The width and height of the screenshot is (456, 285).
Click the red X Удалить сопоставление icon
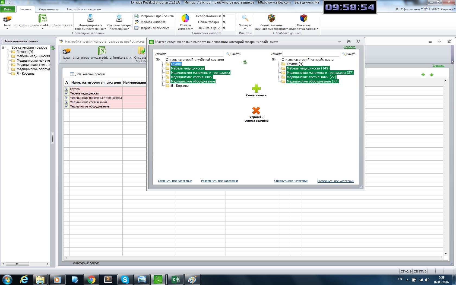pyautogui.click(x=256, y=110)
